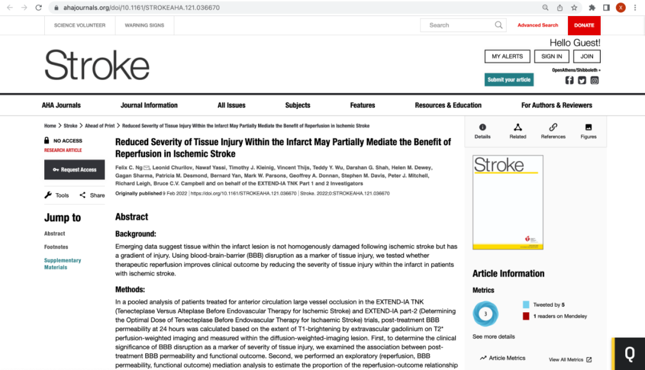Viewport: 645px width, 370px height.
Task: Click the Research Article label
Action: tap(63, 150)
